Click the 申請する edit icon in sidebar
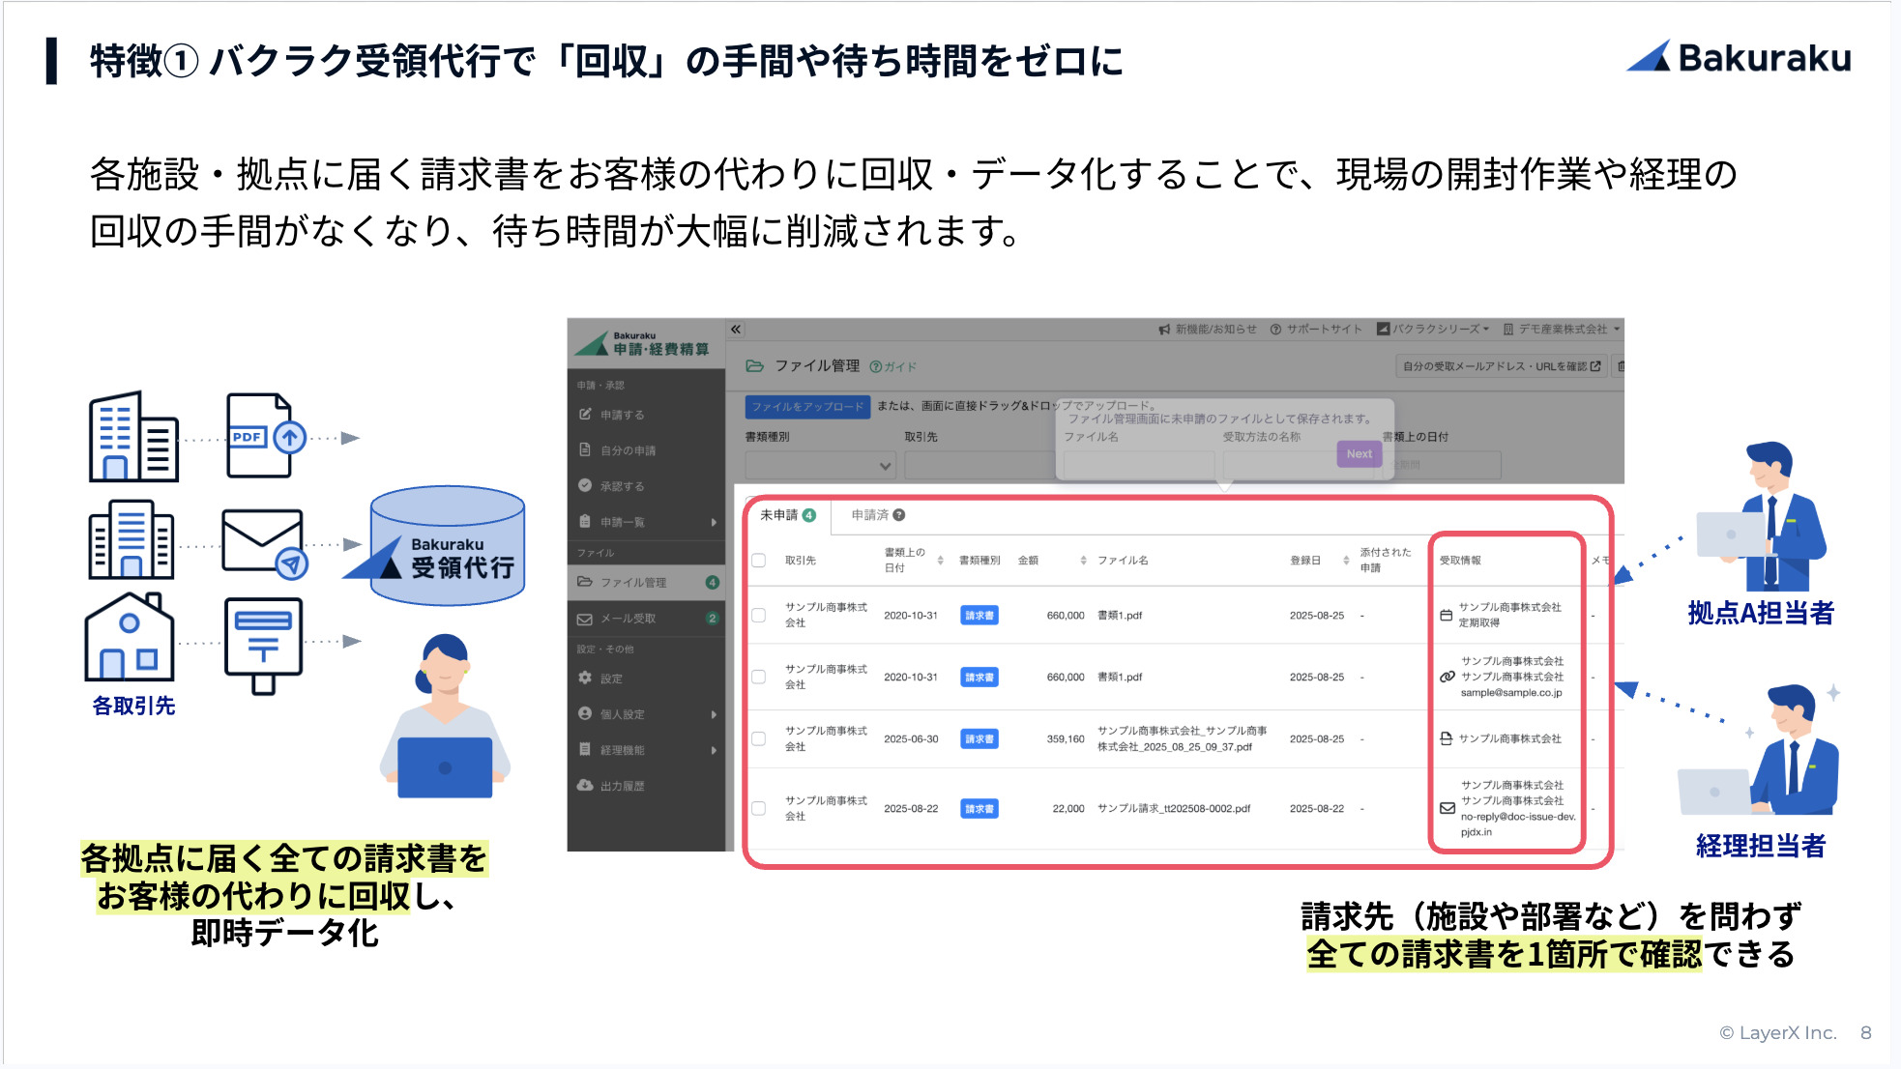The height and width of the screenshot is (1069, 1901). 585,414
